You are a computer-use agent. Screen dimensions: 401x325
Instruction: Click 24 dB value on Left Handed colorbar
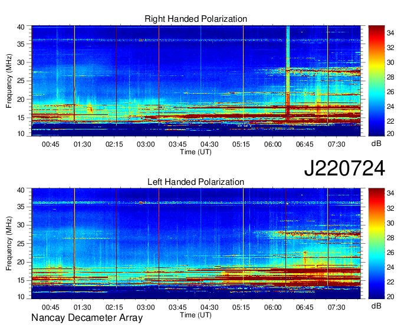(390, 267)
